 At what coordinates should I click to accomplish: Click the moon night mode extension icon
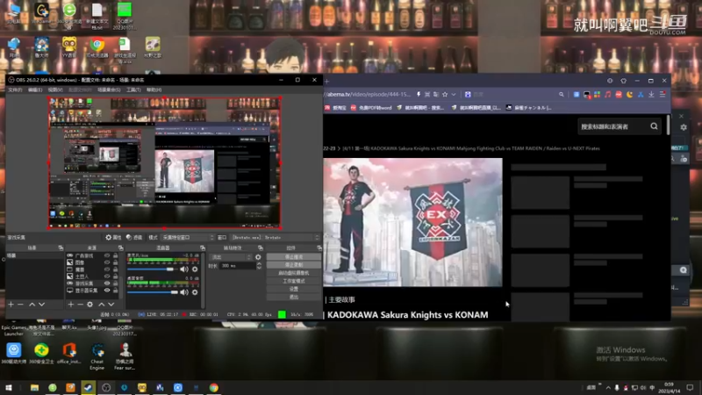(629, 95)
